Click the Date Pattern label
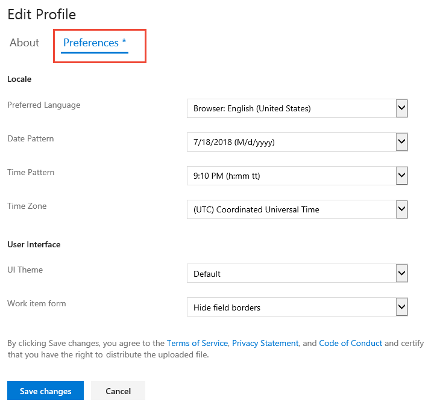The height and width of the screenshot is (417, 434). tap(31, 139)
